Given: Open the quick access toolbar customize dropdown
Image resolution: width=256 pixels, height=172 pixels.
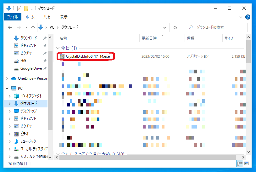Looking at the screenshot, I should pyautogui.click(x=32, y=9).
